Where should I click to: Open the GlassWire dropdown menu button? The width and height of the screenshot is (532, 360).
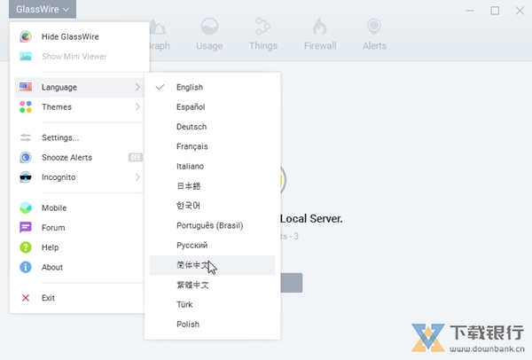43,9
